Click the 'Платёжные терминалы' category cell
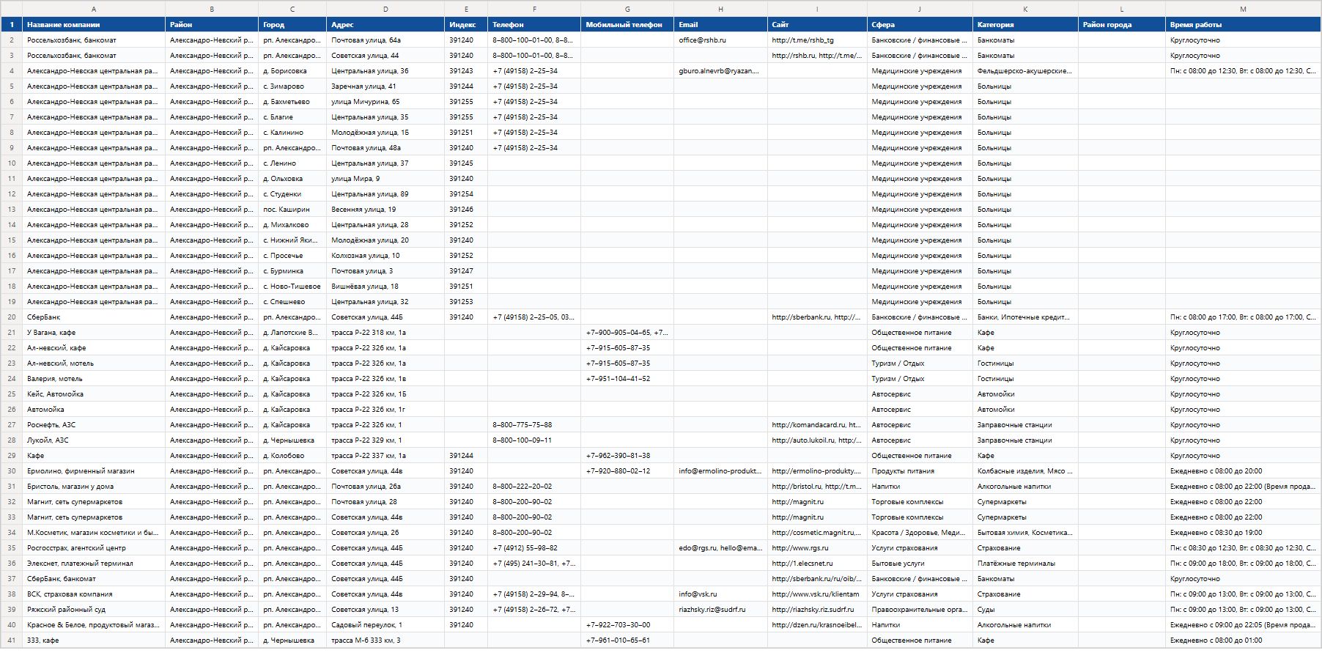 [1025, 564]
